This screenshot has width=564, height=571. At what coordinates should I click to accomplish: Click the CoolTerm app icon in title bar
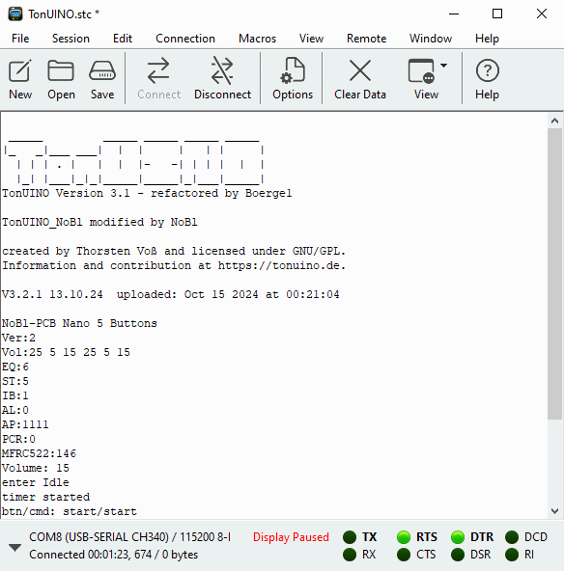pos(15,14)
